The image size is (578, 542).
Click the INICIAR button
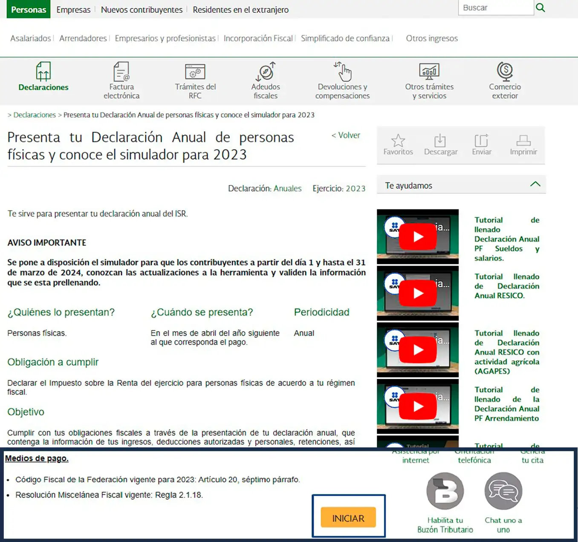348,518
